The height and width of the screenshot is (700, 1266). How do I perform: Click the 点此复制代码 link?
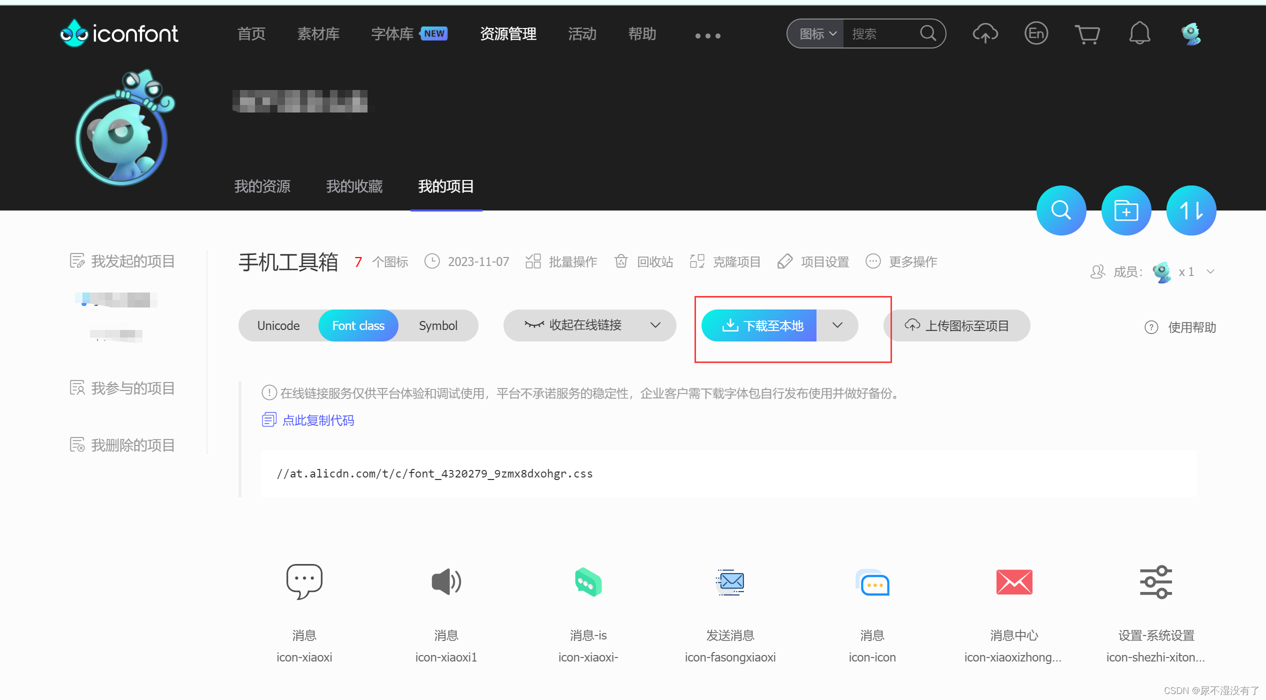click(x=318, y=420)
